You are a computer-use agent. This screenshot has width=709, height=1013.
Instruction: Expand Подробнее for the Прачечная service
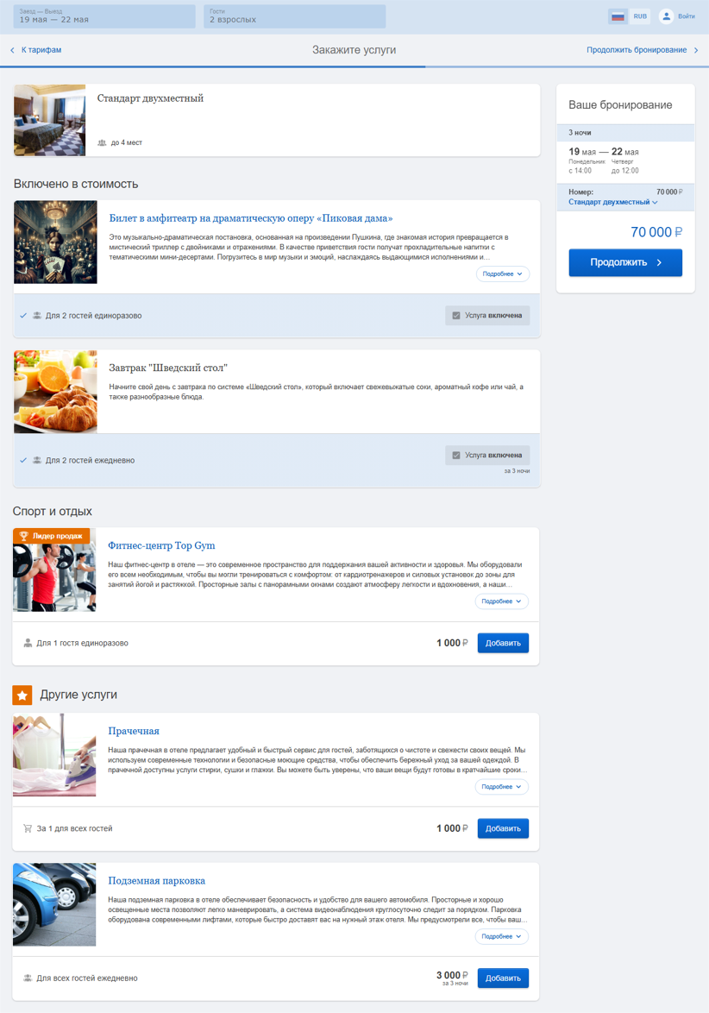tap(502, 787)
